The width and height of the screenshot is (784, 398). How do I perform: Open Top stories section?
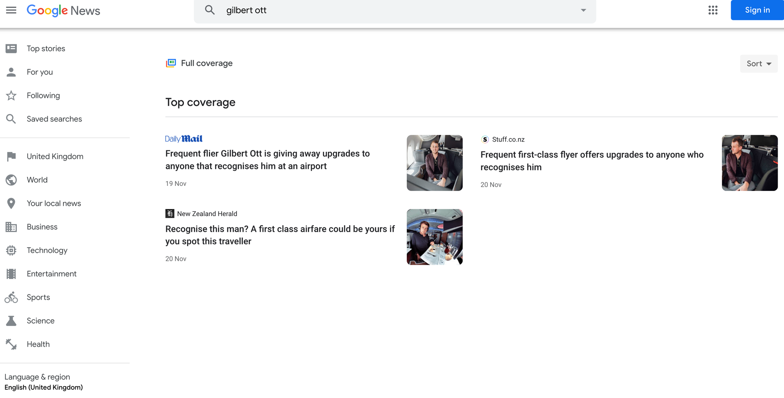coord(46,48)
